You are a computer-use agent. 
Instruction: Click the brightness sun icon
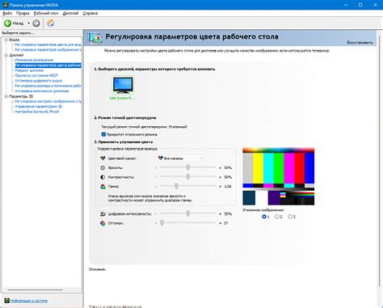point(103,167)
